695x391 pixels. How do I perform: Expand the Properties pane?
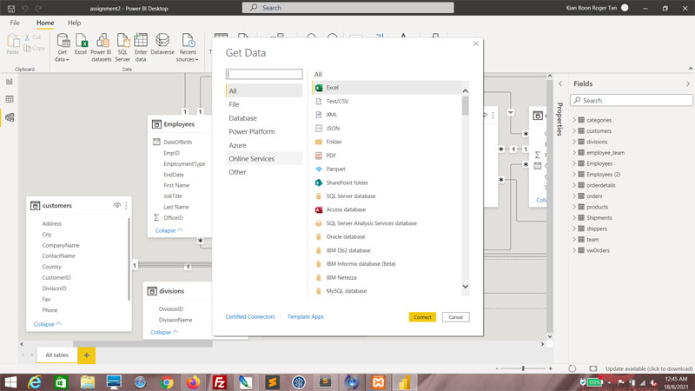(560, 83)
